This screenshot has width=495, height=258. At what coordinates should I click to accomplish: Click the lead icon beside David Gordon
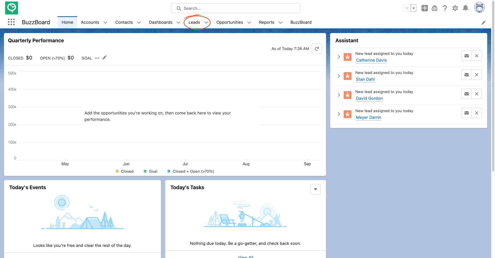348,95
